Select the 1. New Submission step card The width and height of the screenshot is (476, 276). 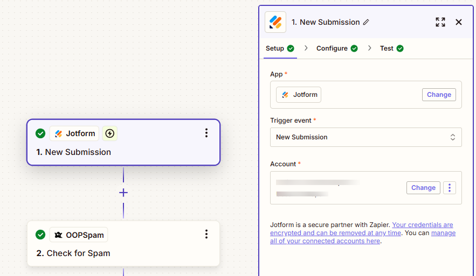coord(123,143)
